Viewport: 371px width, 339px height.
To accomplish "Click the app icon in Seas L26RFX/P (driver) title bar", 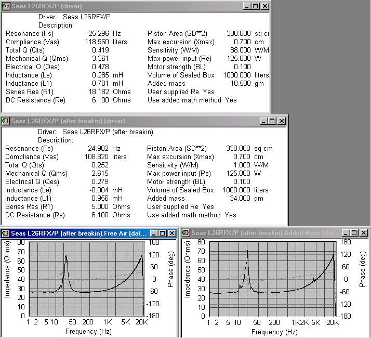I will tap(6, 6).
